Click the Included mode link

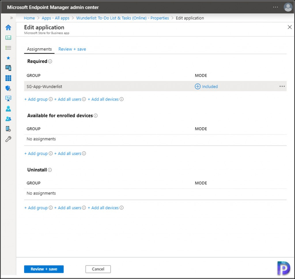[210, 86]
